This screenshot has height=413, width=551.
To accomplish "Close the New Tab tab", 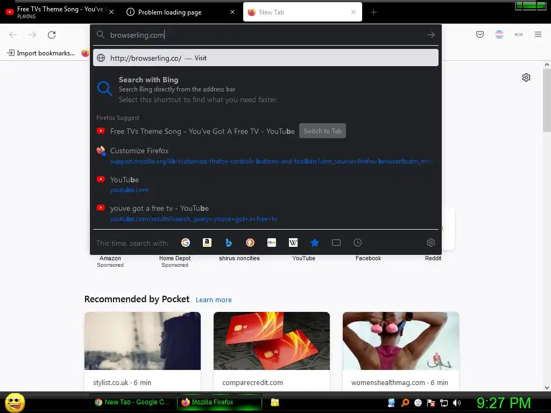I will click(x=354, y=12).
